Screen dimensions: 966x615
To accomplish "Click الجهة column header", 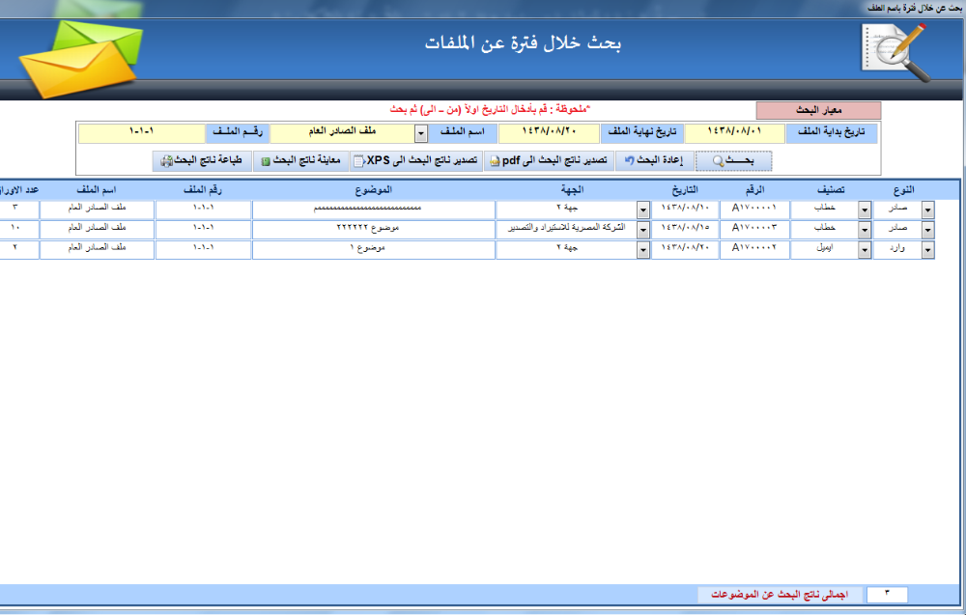I will (x=572, y=190).
